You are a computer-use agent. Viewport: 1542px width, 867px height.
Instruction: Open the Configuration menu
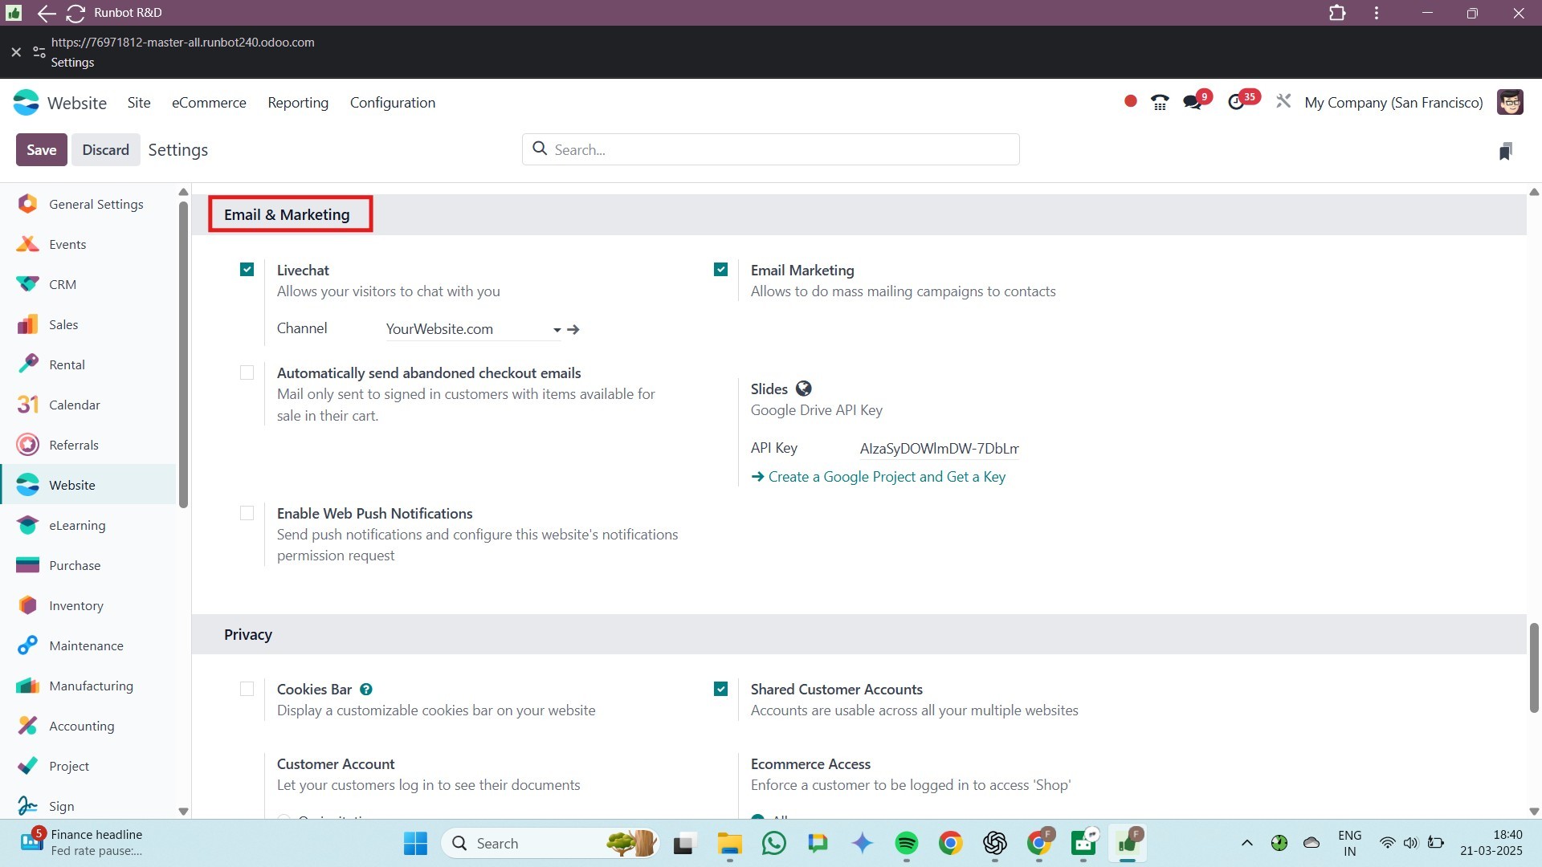392,103
